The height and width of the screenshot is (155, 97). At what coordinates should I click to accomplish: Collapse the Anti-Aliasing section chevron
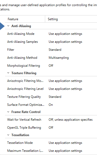[x=8, y=26]
